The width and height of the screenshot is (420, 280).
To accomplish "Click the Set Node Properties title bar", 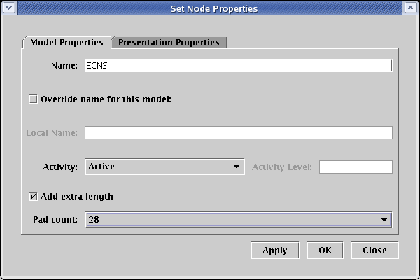I will point(210,8).
